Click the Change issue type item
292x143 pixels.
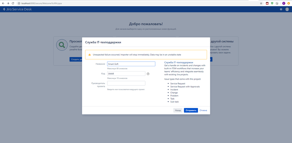tap(174, 93)
